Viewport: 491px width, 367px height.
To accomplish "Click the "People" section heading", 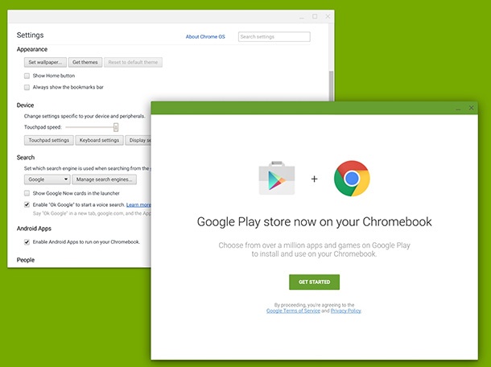I will (26, 260).
